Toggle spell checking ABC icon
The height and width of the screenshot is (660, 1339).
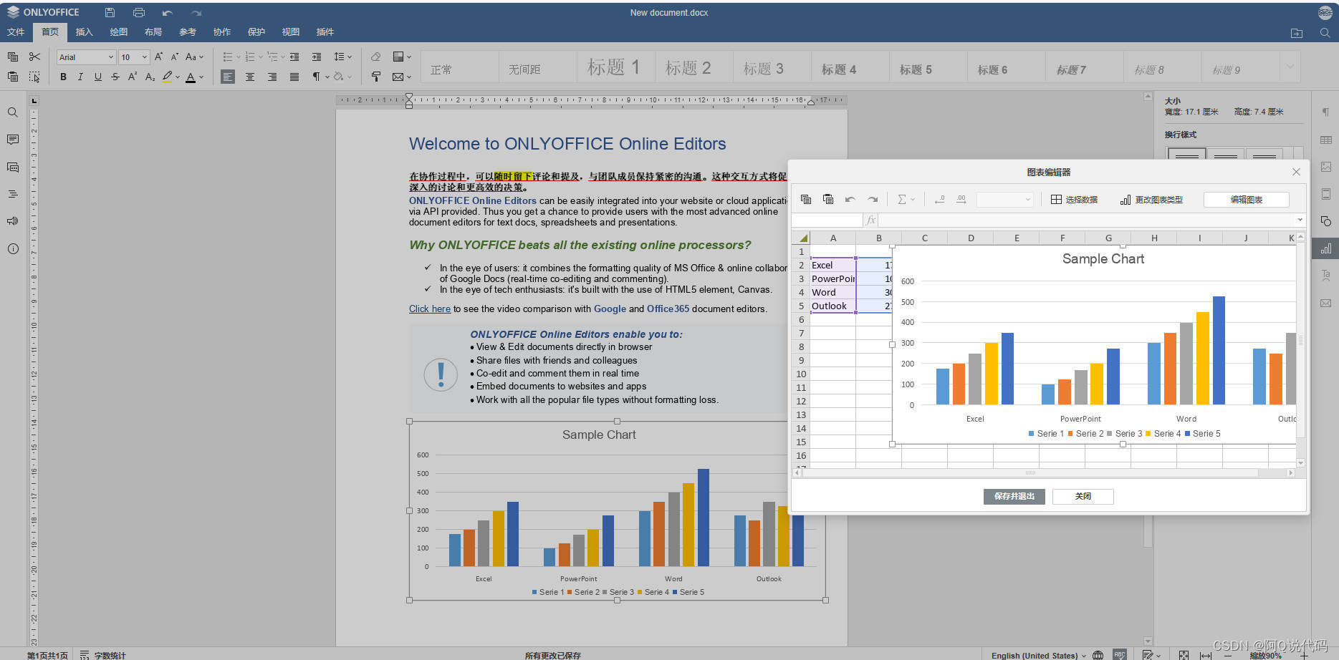tap(1120, 655)
